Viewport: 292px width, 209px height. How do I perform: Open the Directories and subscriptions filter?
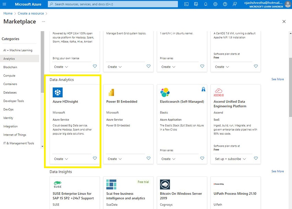[196, 4]
